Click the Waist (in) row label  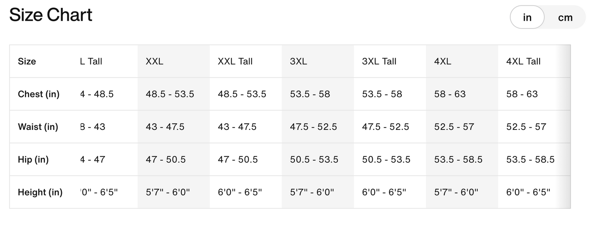[38, 127]
